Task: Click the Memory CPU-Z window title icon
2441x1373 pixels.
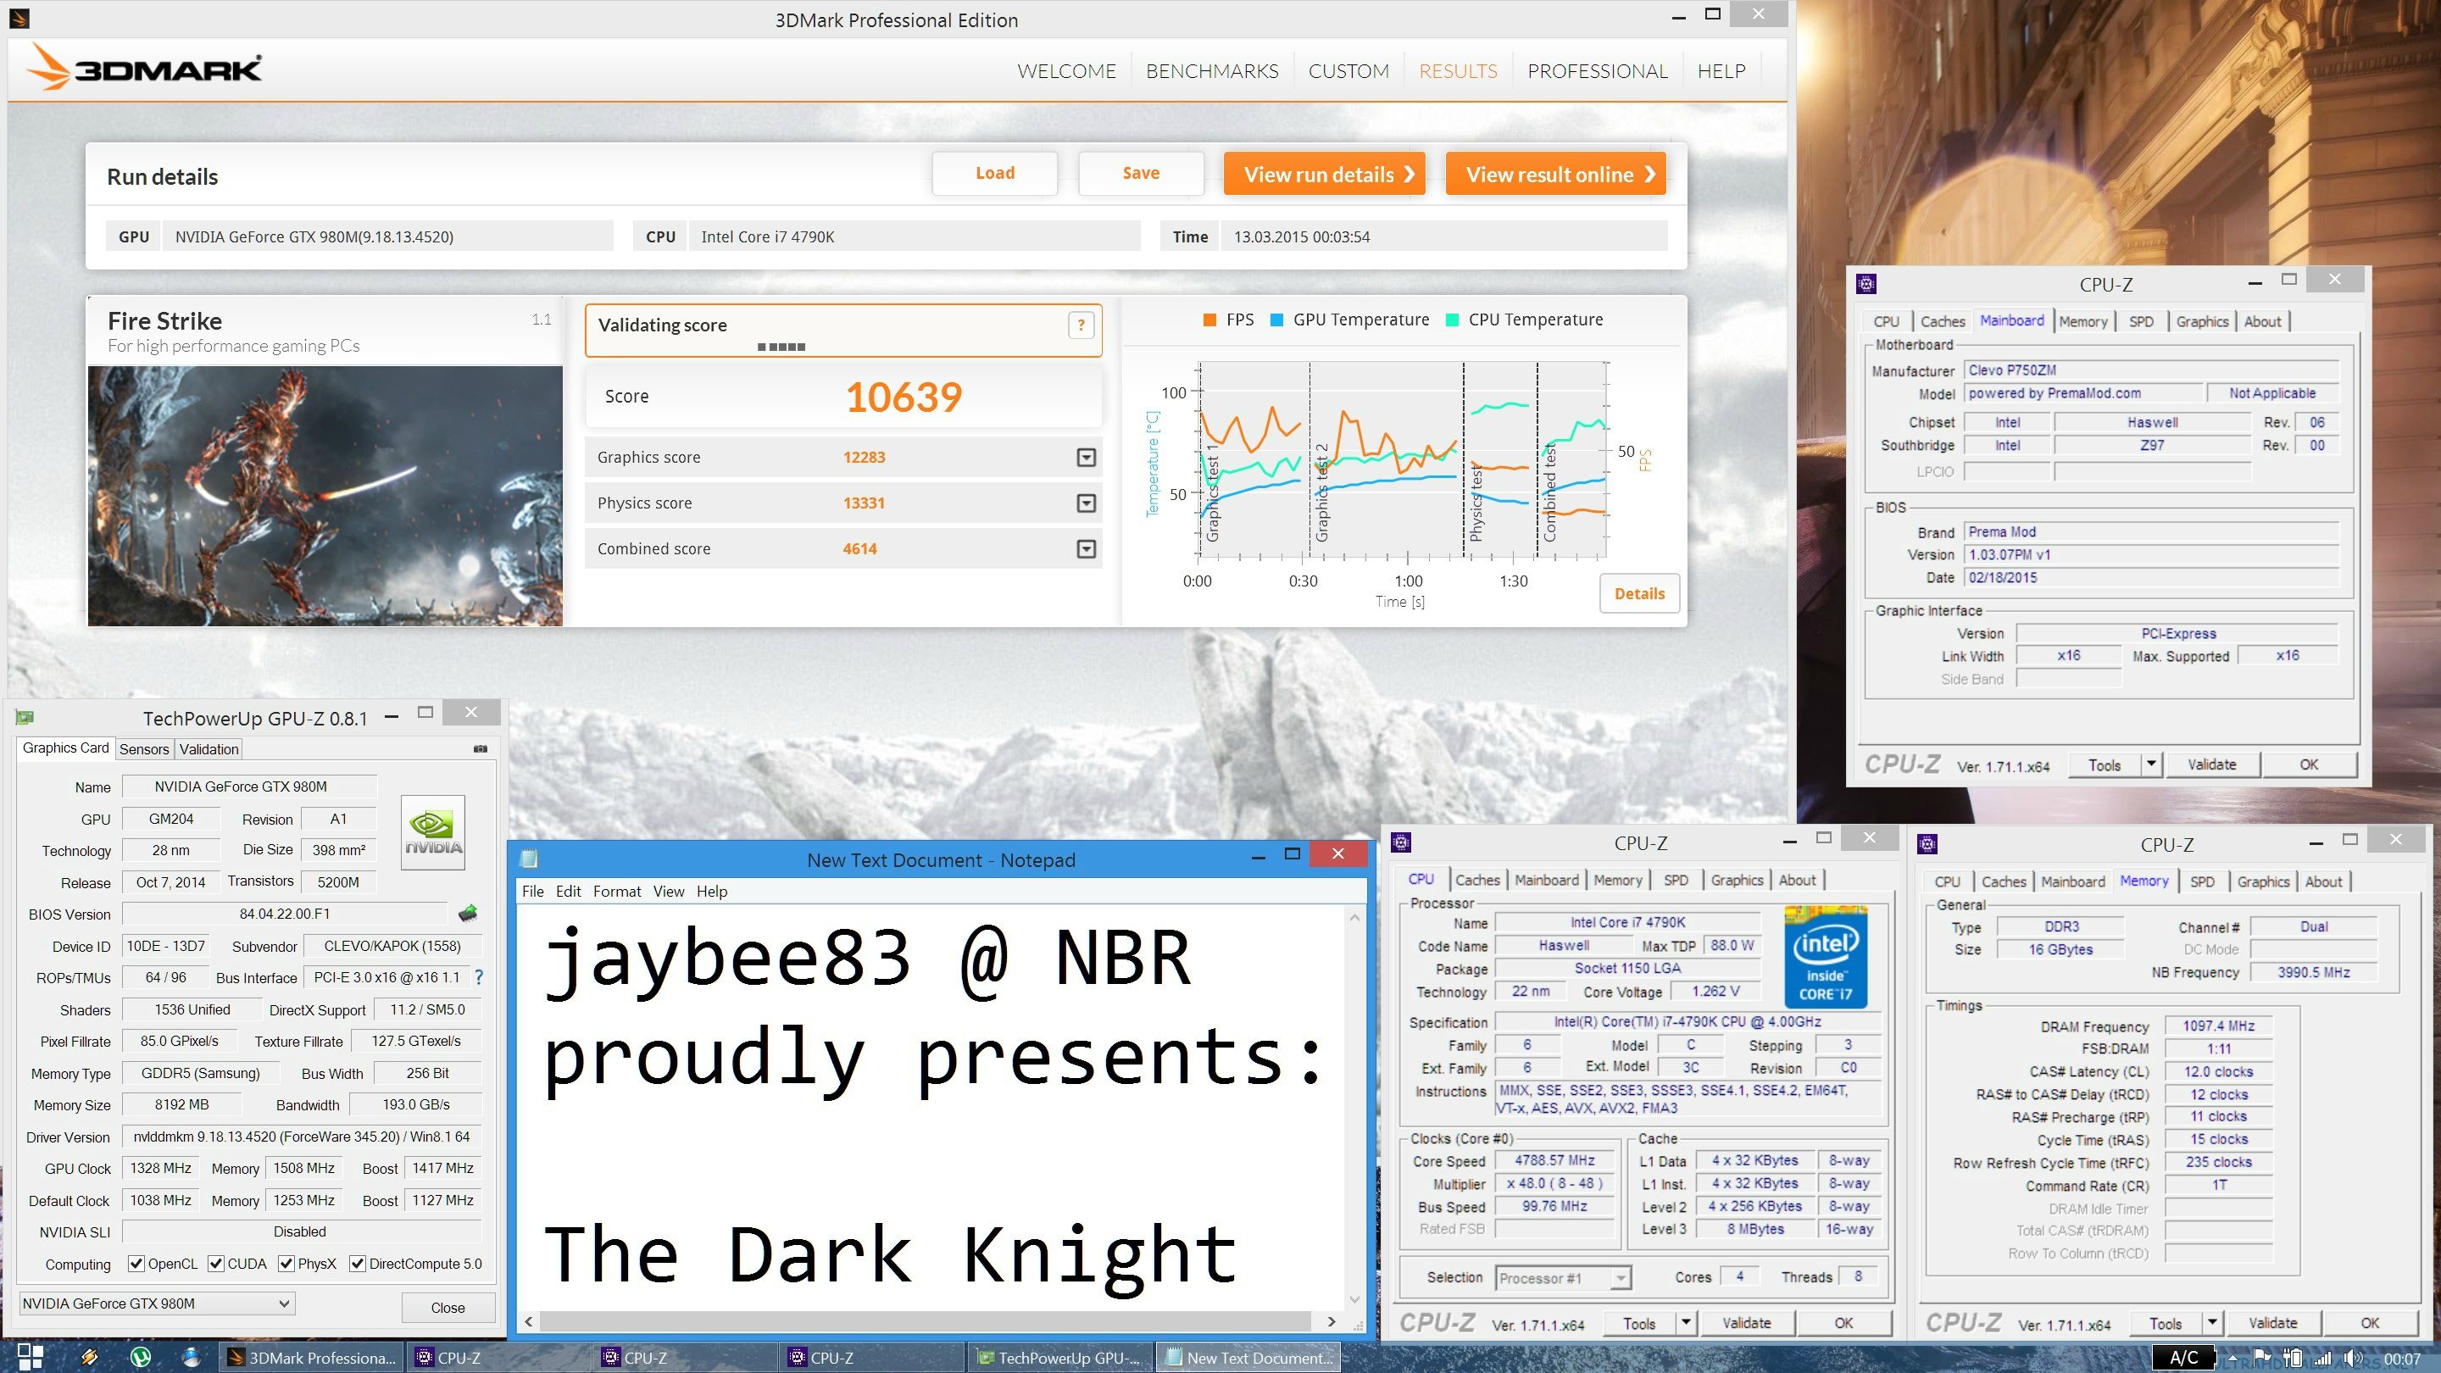Action: click(x=1927, y=843)
